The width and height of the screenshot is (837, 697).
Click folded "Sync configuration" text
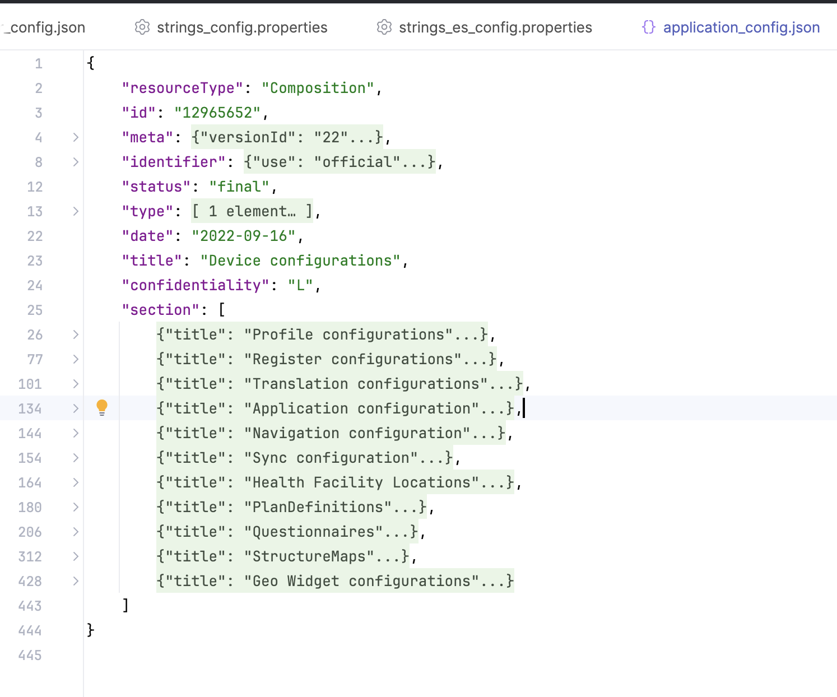305,458
